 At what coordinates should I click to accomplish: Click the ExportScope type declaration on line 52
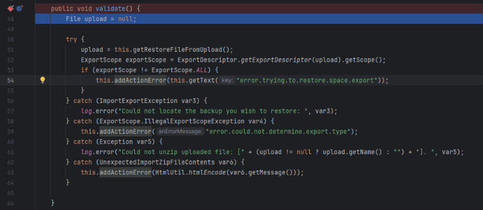coord(101,60)
